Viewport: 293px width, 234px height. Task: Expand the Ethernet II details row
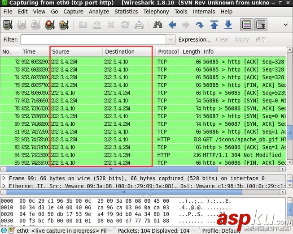tap(4, 186)
